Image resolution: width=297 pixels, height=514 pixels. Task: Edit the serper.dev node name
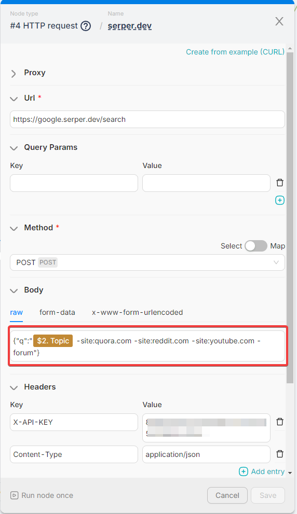[x=130, y=26]
